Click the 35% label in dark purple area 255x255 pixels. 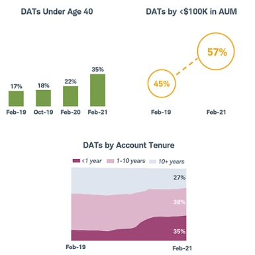tap(179, 231)
